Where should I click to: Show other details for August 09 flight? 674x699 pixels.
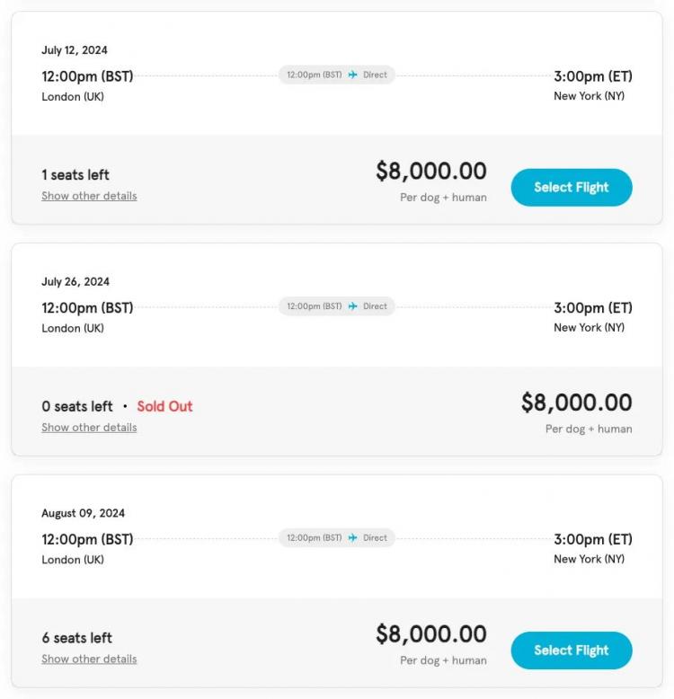pos(89,659)
